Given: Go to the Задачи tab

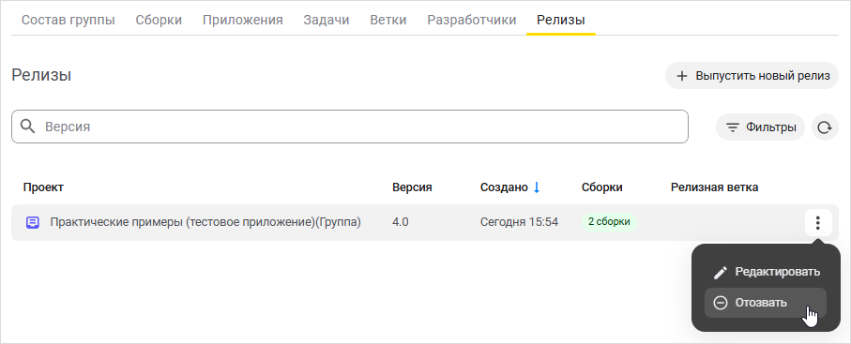Looking at the screenshot, I should pyautogui.click(x=327, y=21).
